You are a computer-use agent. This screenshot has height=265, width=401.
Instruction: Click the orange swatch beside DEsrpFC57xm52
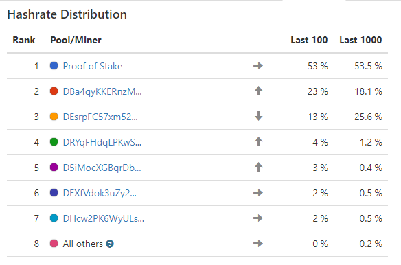point(54,117)
